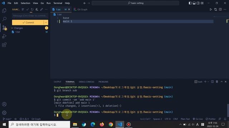Open the Terminal menu
229x128 pixels.
click(58, 3)
